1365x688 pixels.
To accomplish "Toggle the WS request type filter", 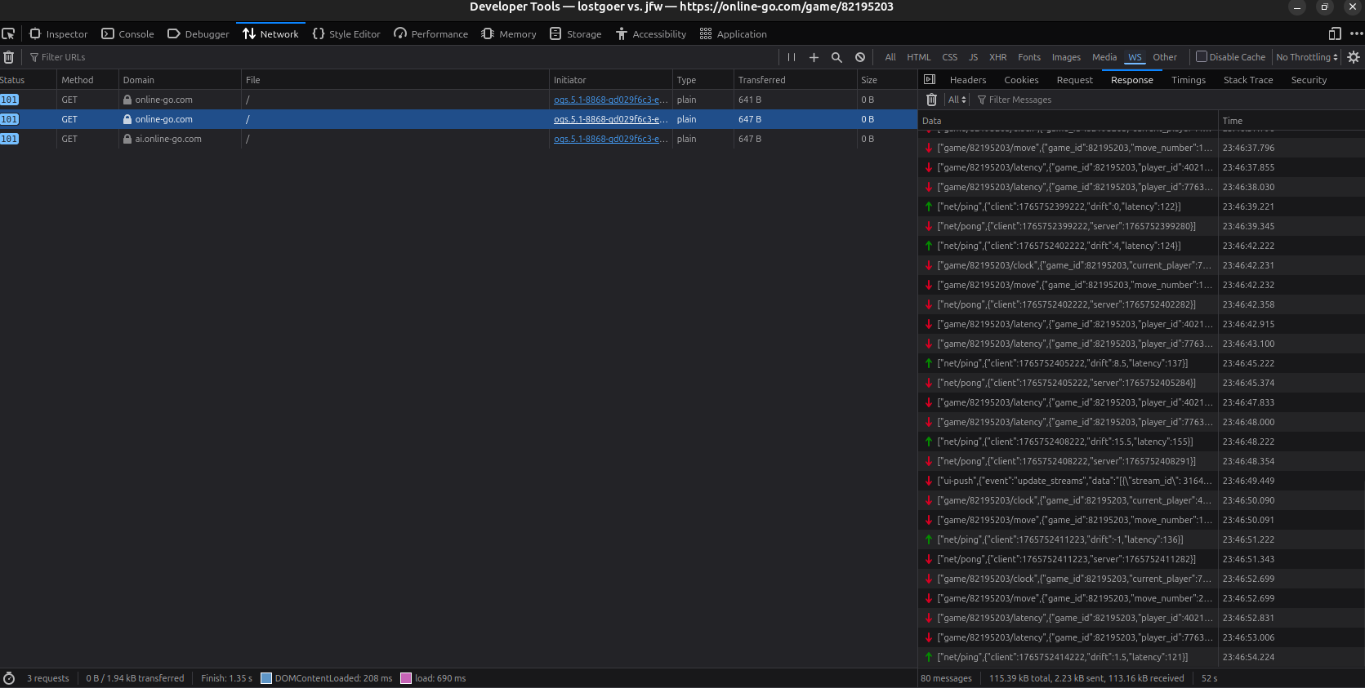I will click(x=1135, y=57).
